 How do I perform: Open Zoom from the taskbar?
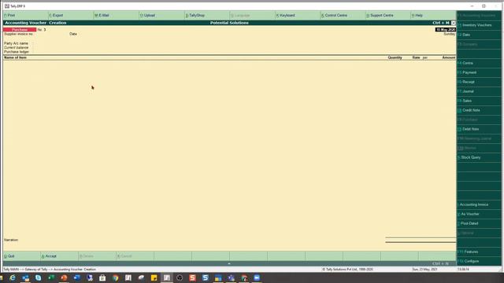(257, 277)
